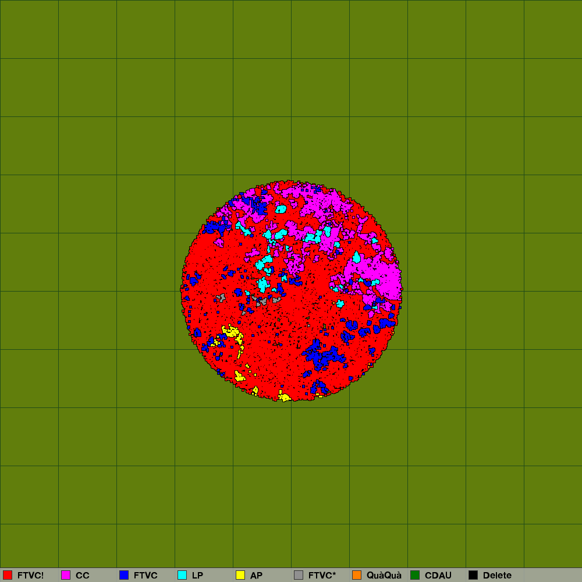The width and height of the screenshot is (582, 582).
Task: Select the magenta CC color square
Action: pos(66,575)
